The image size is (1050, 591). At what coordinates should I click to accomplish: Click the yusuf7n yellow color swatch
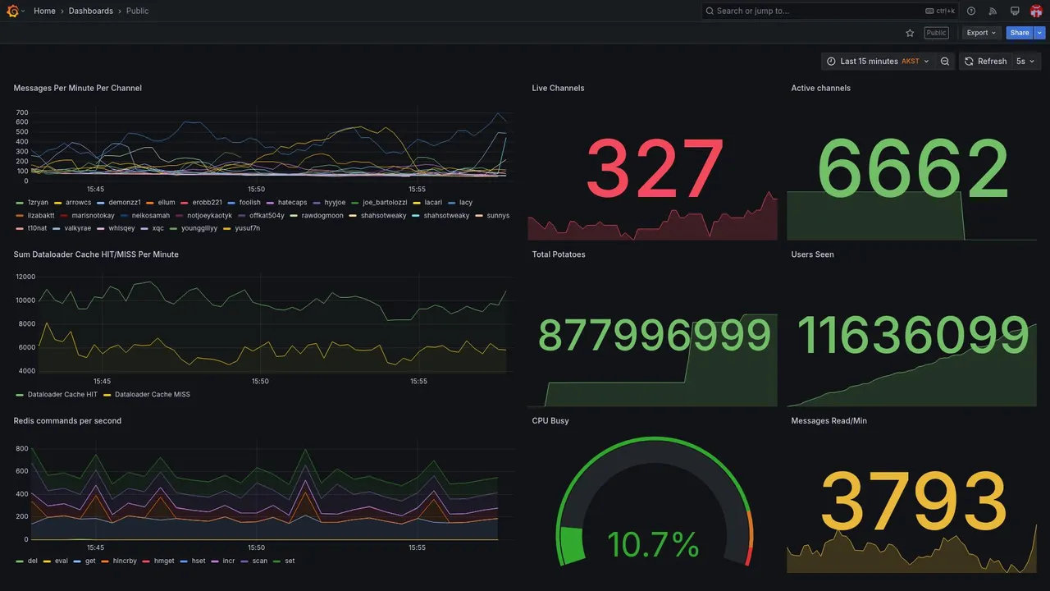coord(227,228)
